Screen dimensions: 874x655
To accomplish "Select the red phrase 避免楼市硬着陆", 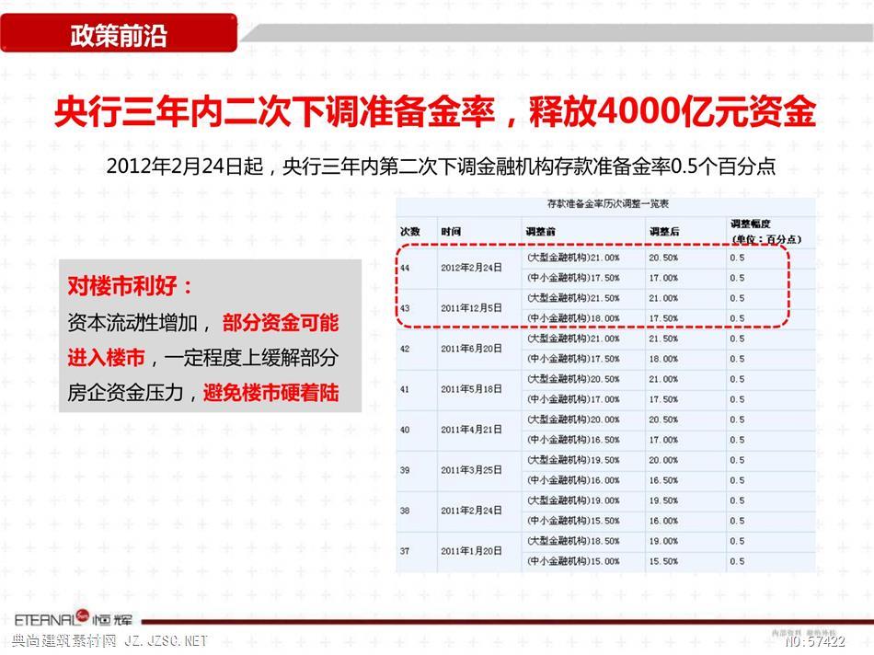I will click(270, 393).
